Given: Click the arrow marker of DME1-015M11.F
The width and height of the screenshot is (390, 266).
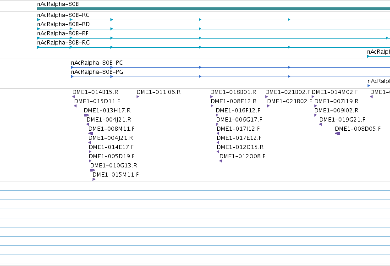Looking at the screenshot, I should [94, 179].
